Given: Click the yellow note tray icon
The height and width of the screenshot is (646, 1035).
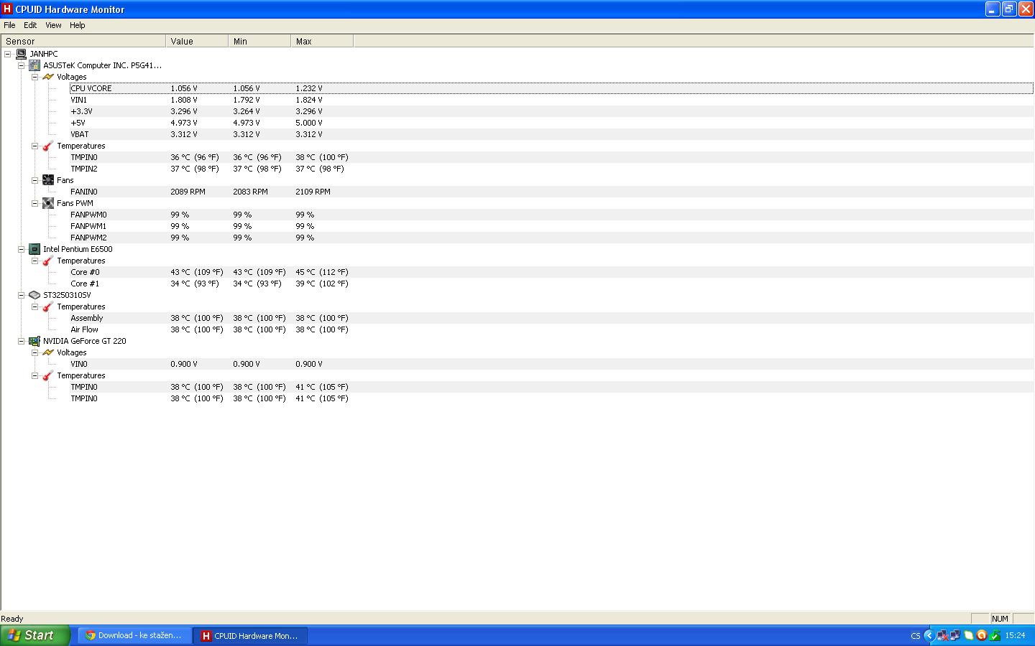Looking at the screenshot, I should point(968,635).
